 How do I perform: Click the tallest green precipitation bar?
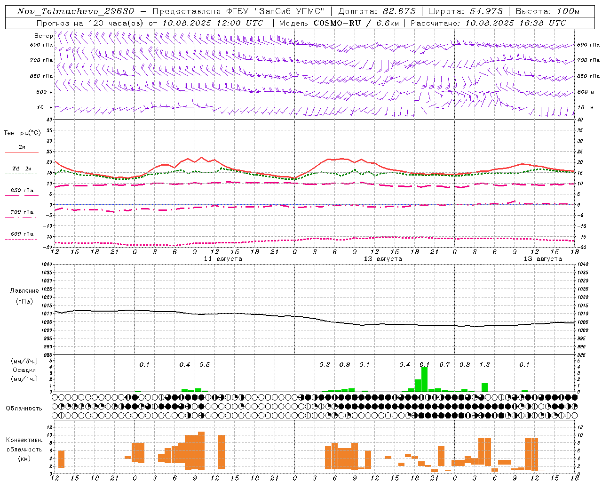[424, 379]
